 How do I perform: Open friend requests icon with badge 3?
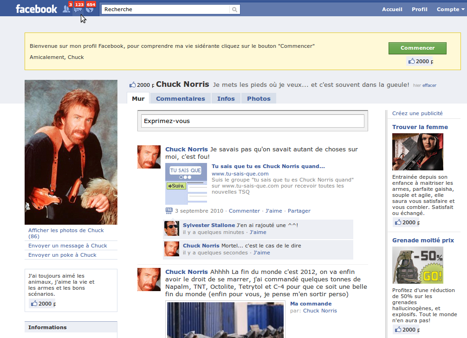(67, 9)
